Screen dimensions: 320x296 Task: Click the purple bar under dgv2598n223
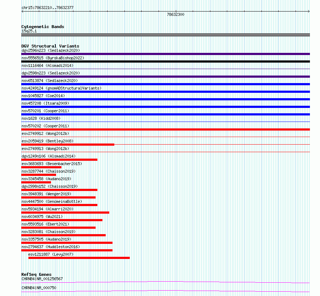[165, 77]
